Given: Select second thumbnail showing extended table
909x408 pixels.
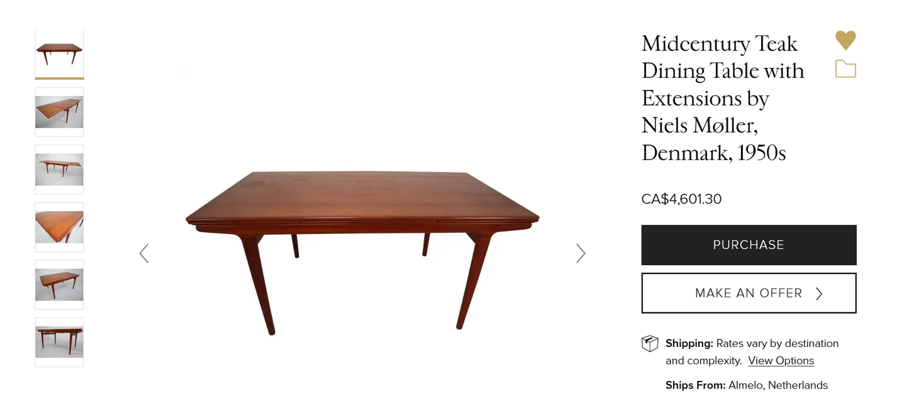Looking at the screenshot, I should [59, 112].
